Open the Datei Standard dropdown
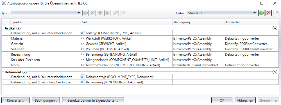Viewport: 281px width, 105px height. pyautogui.click(x=222, y=13)
